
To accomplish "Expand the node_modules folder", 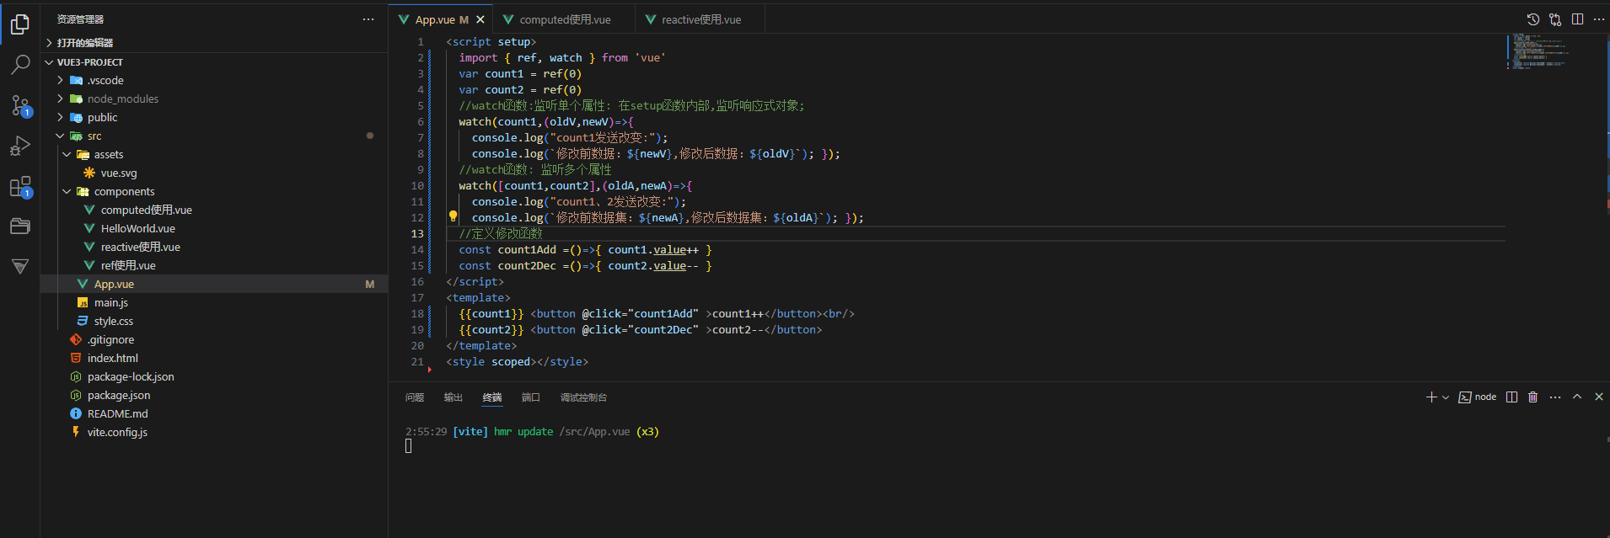I will [214, 99].
